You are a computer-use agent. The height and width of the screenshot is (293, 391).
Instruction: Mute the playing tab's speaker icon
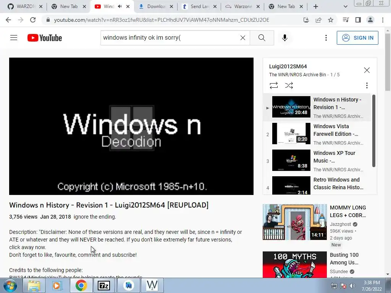click(x=120, y=6)
